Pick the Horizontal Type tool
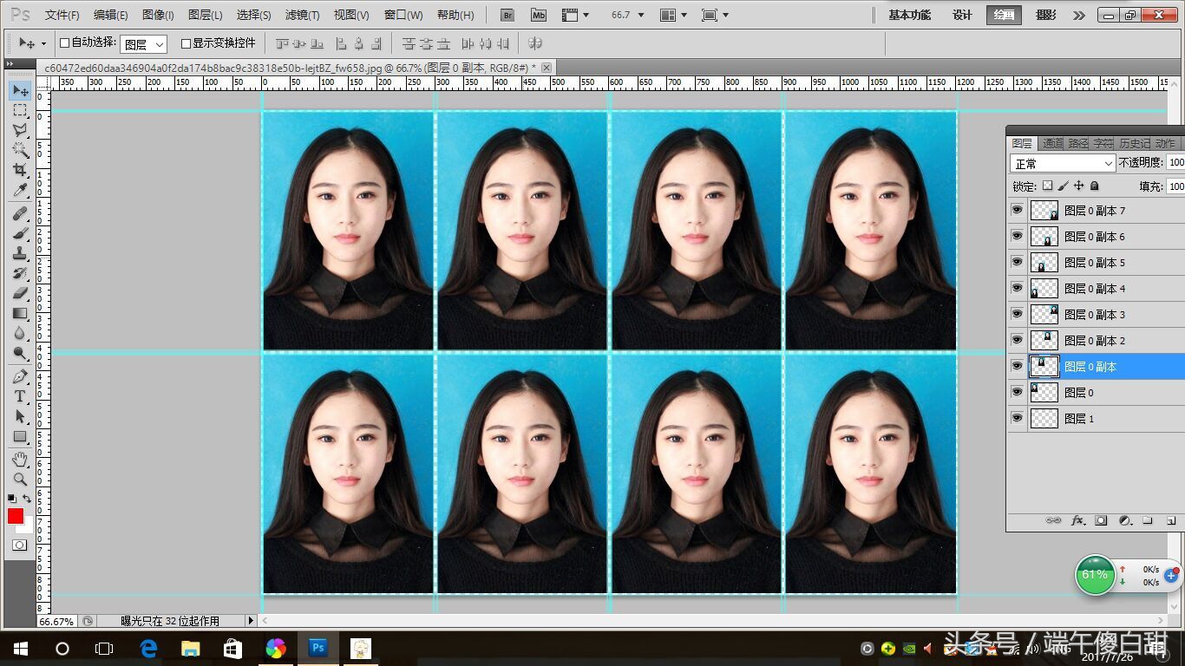 coord(20,396)
